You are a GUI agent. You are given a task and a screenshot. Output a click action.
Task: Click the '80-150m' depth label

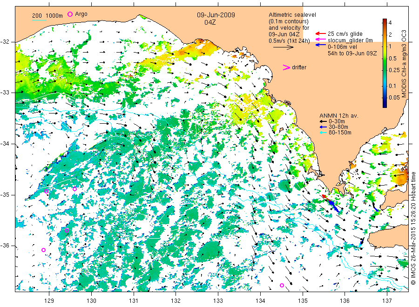340,133
